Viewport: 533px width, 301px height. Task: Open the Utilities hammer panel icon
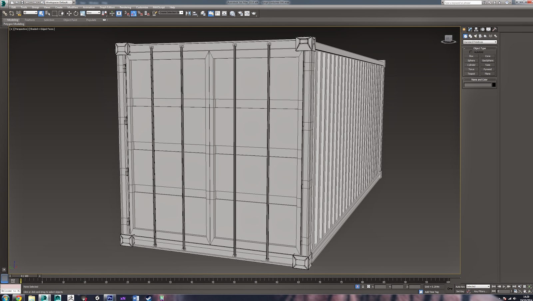[x=494, y=29]
